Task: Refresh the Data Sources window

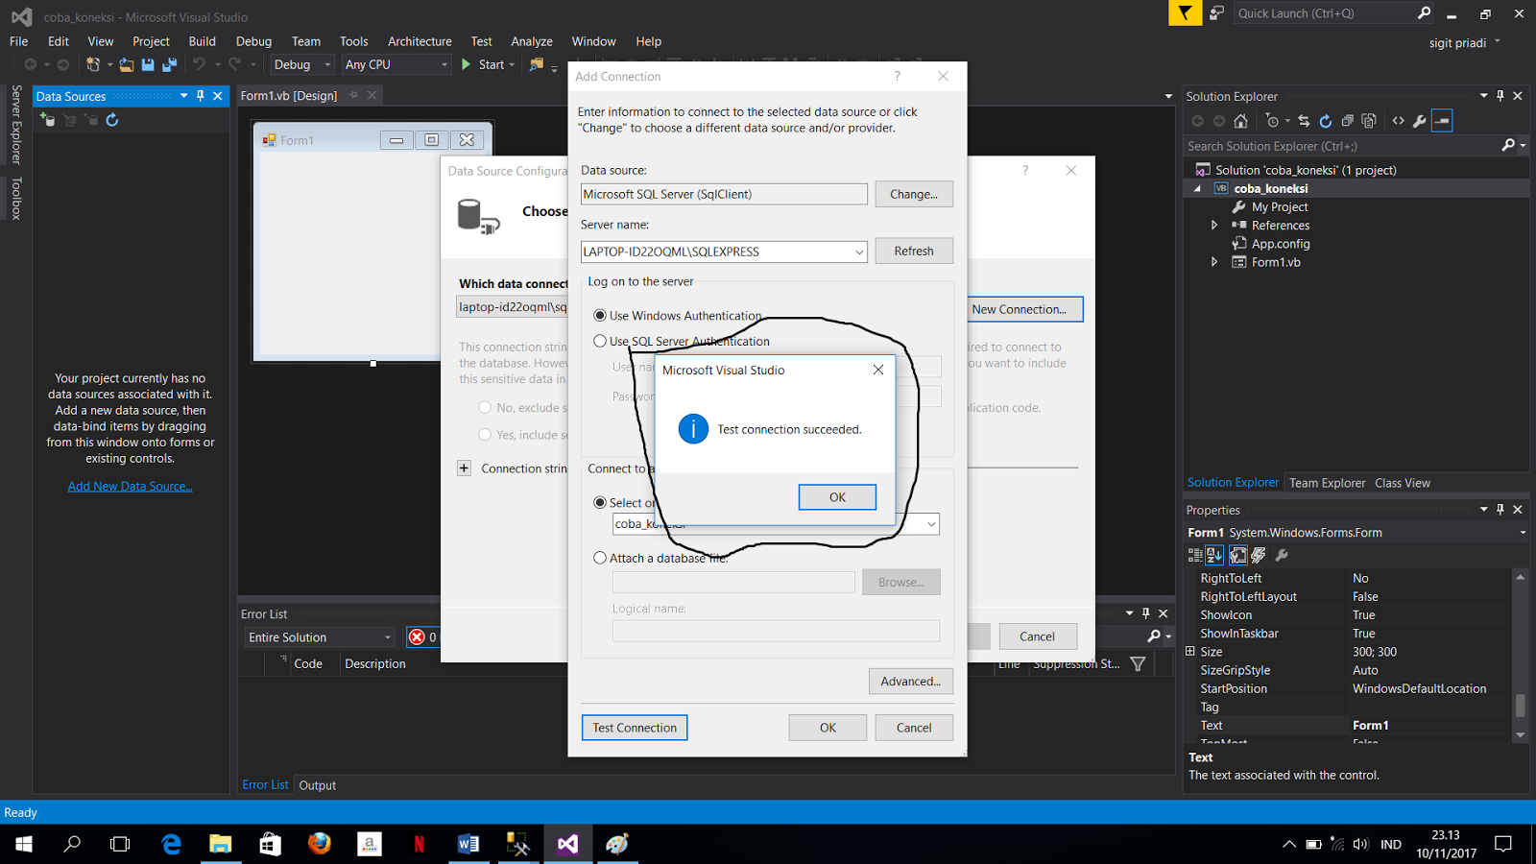Action: tap(112, 120)
